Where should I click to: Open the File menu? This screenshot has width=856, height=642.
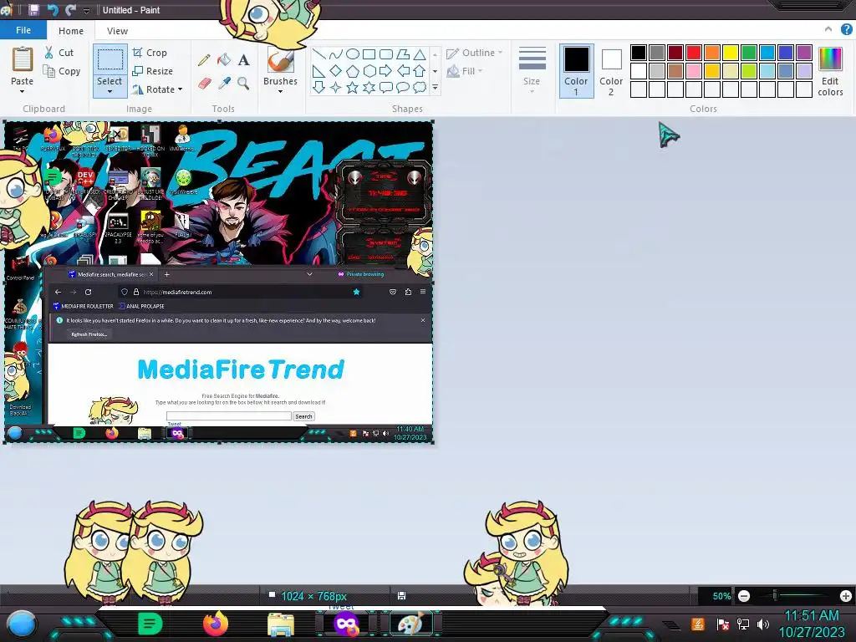point(23,30)
